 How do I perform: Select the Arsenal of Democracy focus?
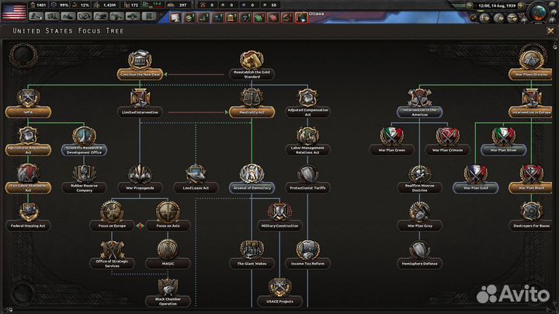pyautogui.click(x=252, y=180)
